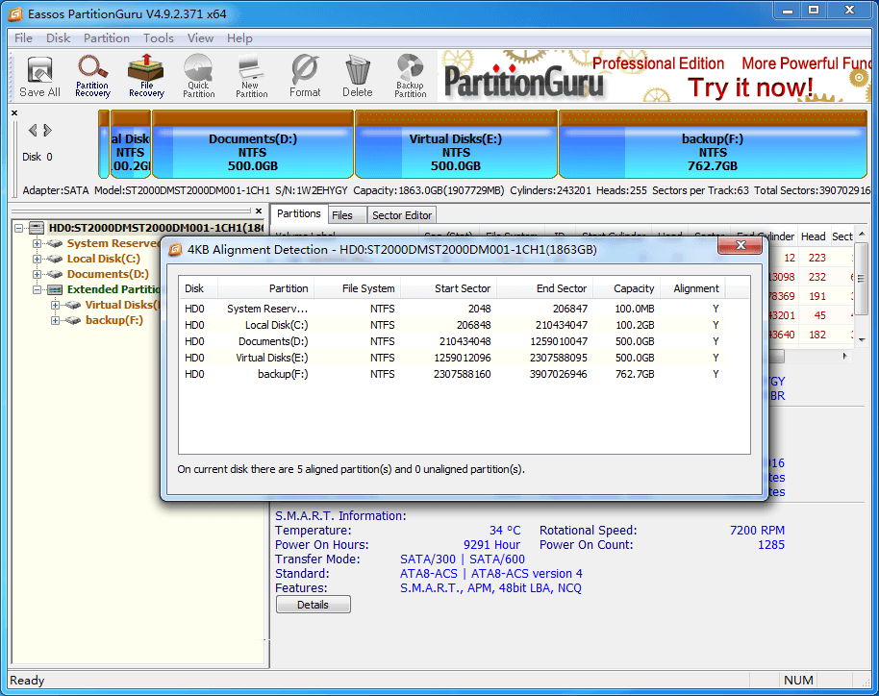Select Documents(D:) block in disk map
The width and height of the screenshot is (879, 696).
[253, 144]
